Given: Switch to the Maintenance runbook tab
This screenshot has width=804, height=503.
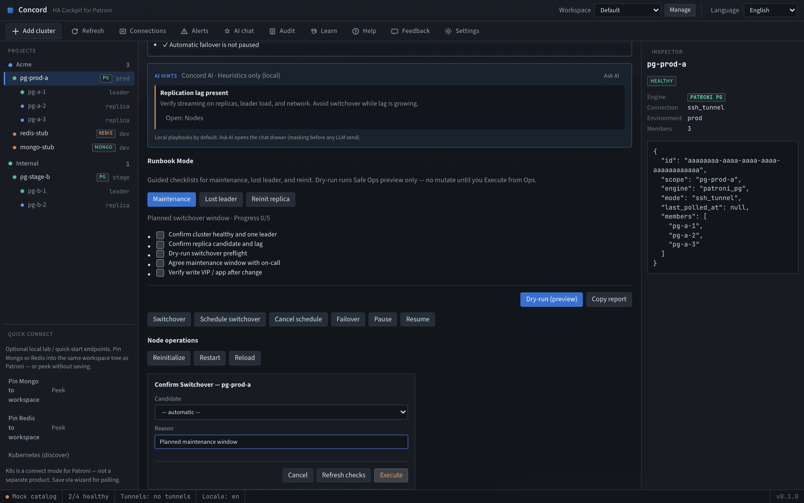Looking at the screenshot, I should tap(172, 199).
